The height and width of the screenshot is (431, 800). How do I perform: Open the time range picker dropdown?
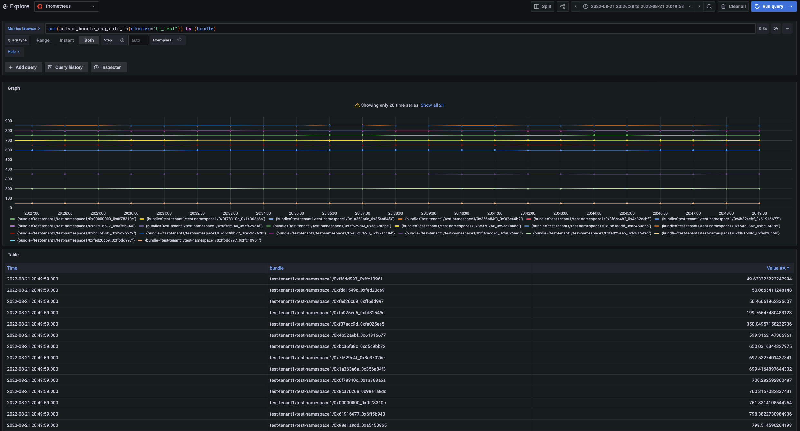(637, 6)
